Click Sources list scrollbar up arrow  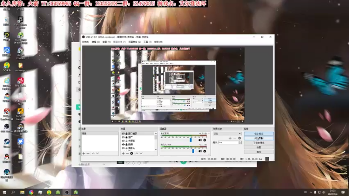click(156, 133)
